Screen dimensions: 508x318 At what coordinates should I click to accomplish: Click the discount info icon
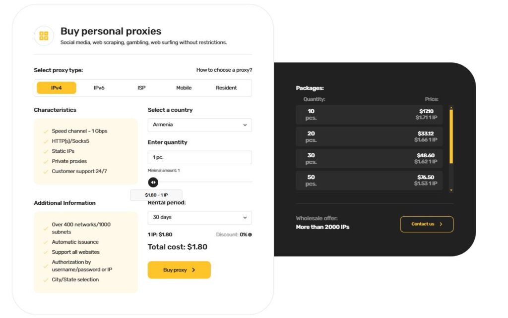click(x=250, y=234)
